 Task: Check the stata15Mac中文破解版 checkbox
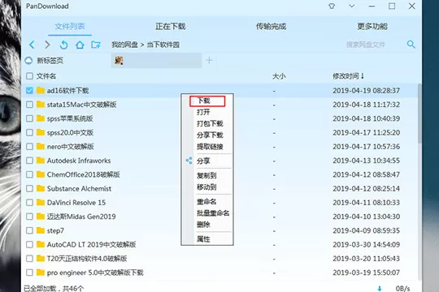point(29,105)
